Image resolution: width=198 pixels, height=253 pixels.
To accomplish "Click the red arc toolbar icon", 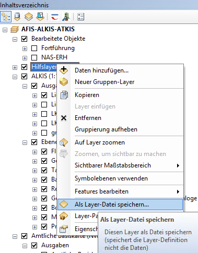I will (x=55, y=17).
